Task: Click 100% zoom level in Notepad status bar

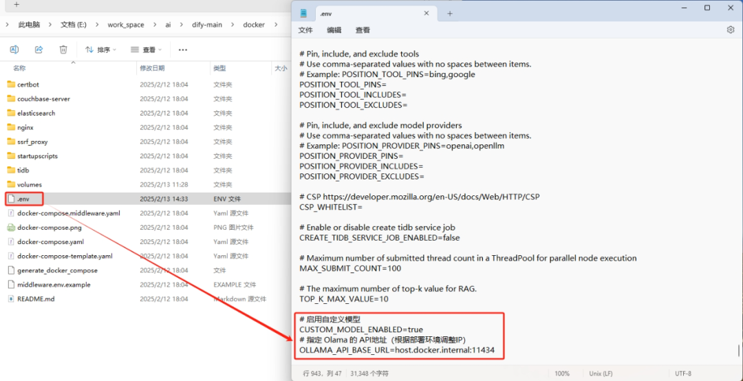Action: [x=561, y=373]
